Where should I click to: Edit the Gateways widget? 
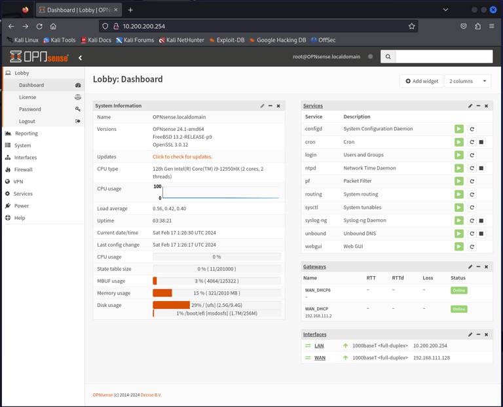tap(470, 266)
